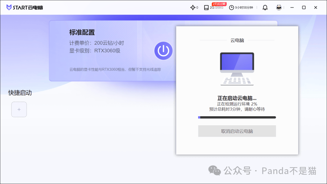Open the user avatar profile
The height and width of the screenshot is (184, 327).
pyautogui.click(x=279, y=8)
